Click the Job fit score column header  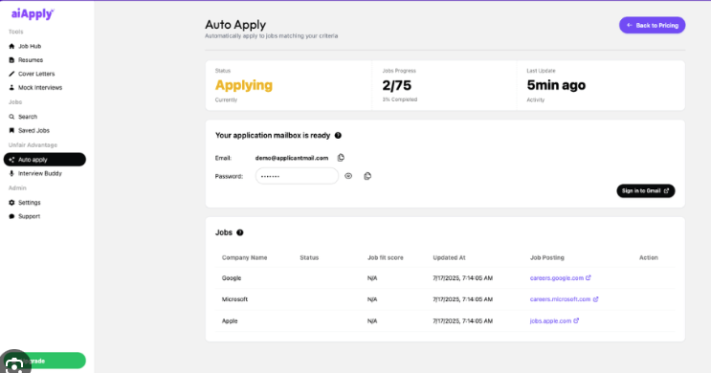[x=385, y=257]
